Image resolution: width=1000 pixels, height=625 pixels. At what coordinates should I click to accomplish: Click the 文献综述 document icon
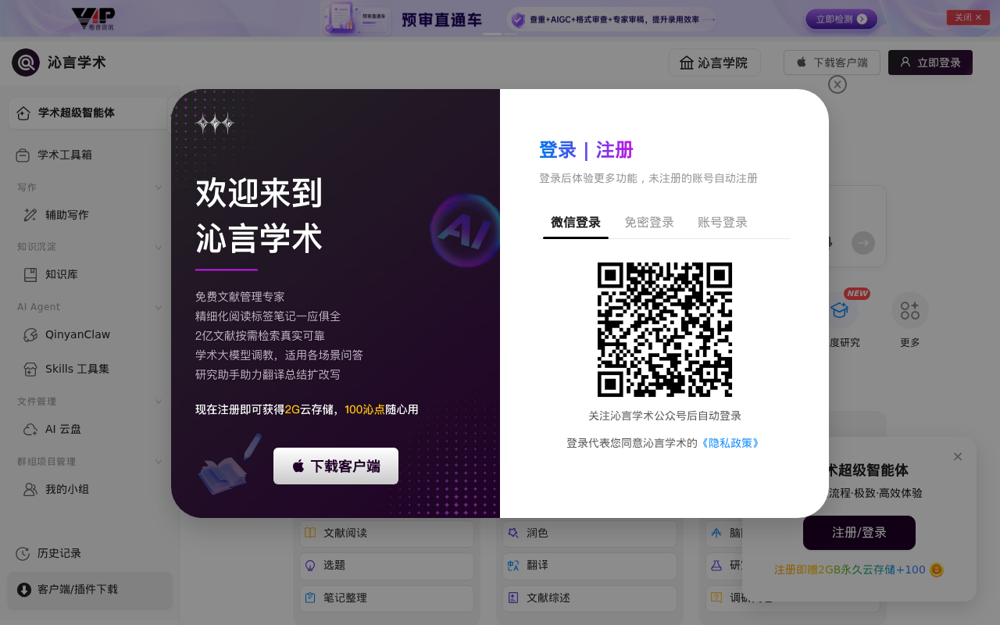click(513, 598)
